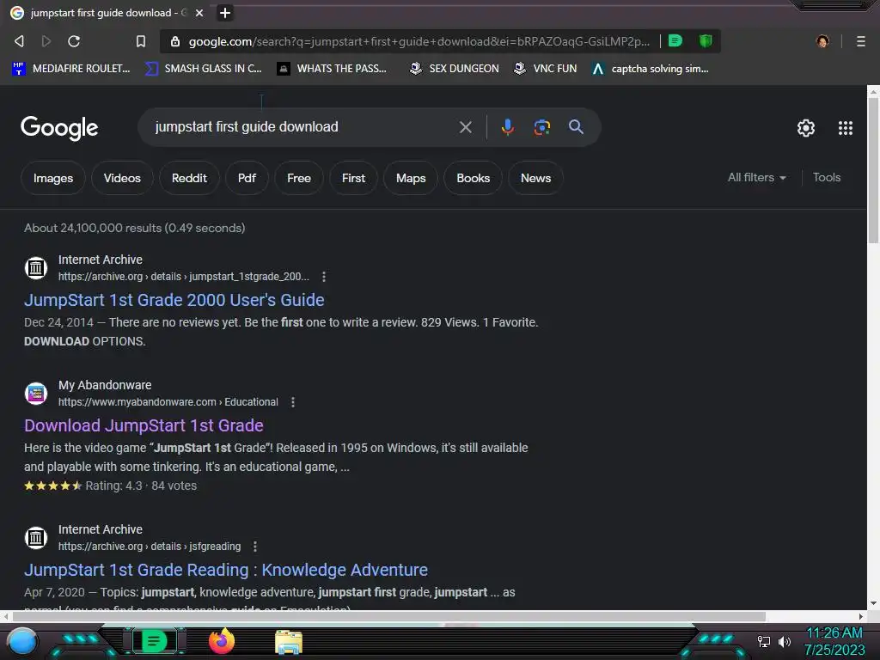Click the scroll down arrow of page
The height and width of the screenshot is (660, 880).
tap(873, 603)
